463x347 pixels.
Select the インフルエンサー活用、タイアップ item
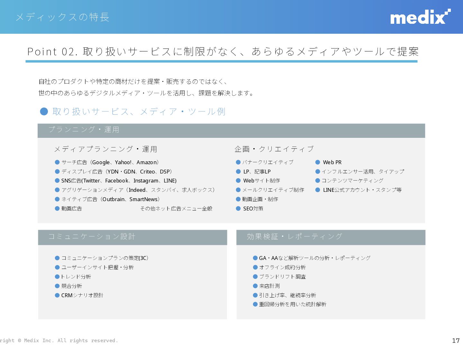point(360,172)
